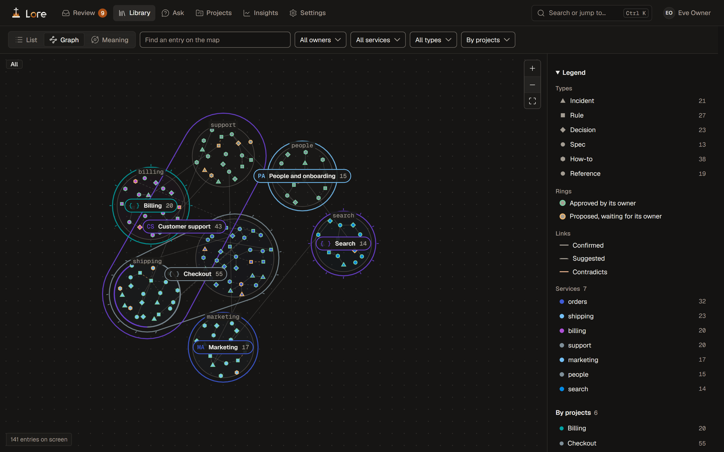Screen dimensions: 724x452
Task: Click the Ctrl K shortcut badge
Action: coord(636,13)
